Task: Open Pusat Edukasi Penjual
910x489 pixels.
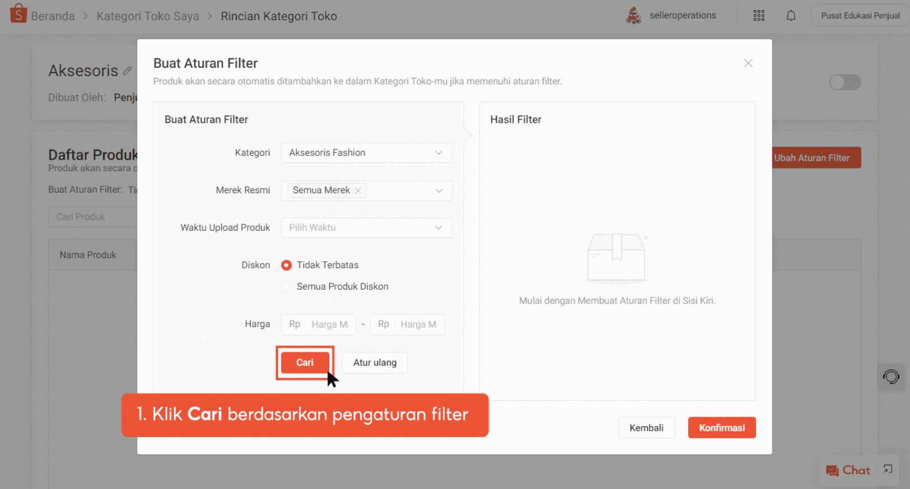Action: (860, 16)
